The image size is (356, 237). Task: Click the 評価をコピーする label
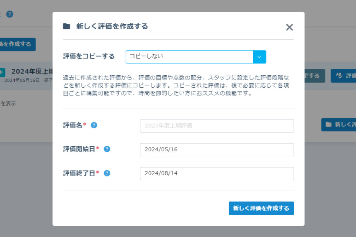[x=89, y=56]
